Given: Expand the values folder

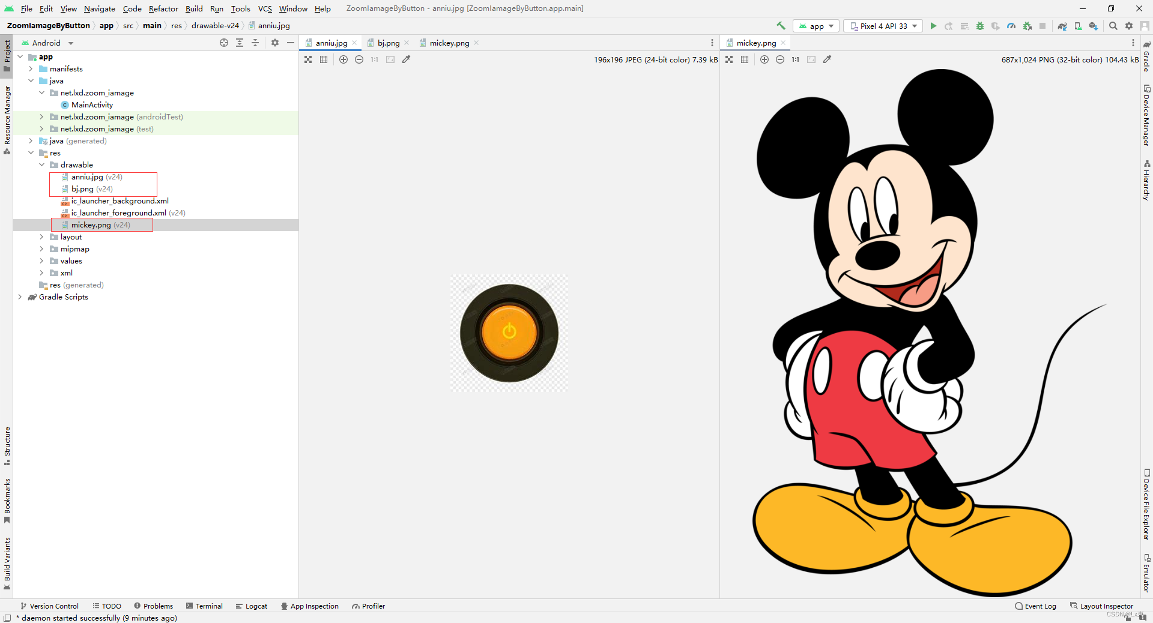Looking at the screenshot, I should coord(42,261).
